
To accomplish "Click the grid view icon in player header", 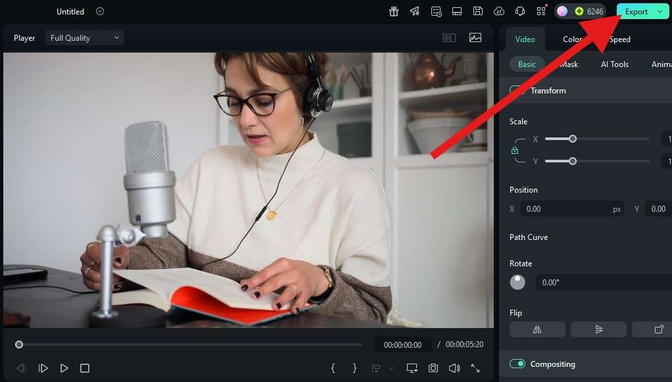I will [x=448, y=37].
